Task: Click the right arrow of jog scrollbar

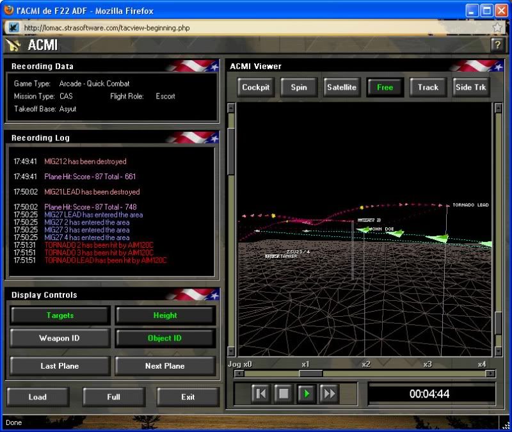Action: [x=491, y=374]
